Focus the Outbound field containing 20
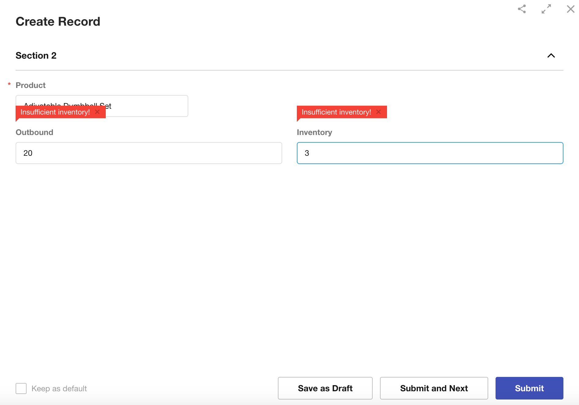 click(x=149, y=153)
